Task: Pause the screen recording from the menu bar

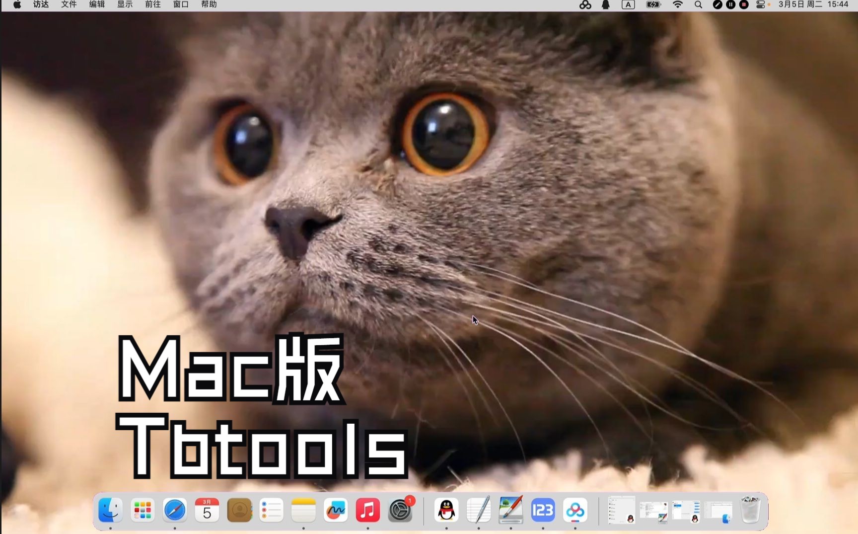Action: point(730,4)
